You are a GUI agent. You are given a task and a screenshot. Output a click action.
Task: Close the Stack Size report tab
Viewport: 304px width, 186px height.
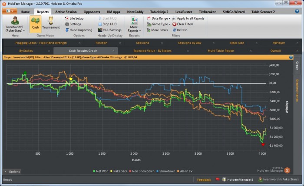point(257,43)
